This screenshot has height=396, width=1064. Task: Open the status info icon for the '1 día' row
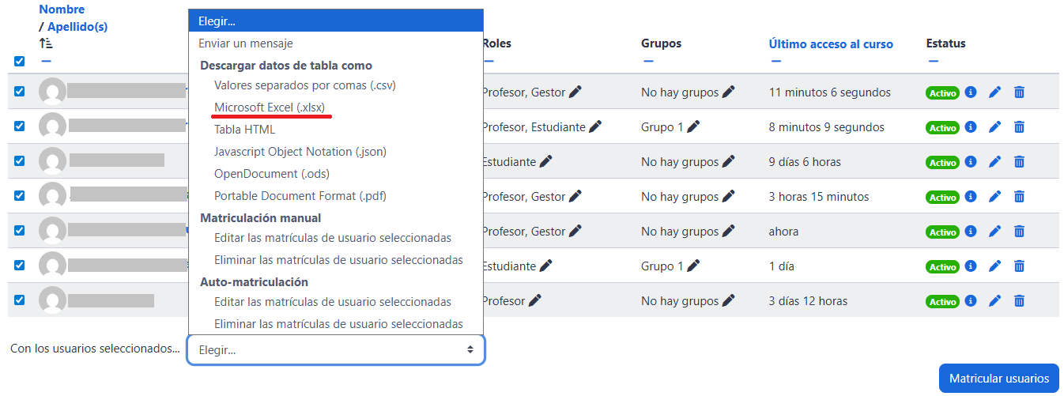971,266
